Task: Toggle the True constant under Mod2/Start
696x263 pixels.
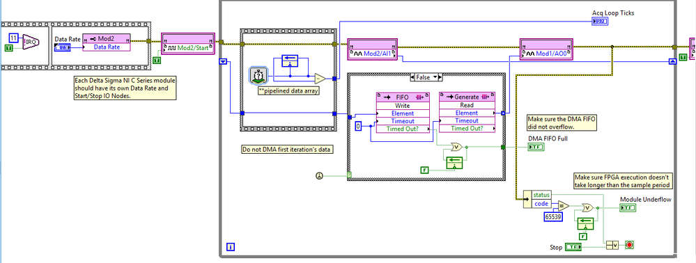Action: click(x=156, y=61)
